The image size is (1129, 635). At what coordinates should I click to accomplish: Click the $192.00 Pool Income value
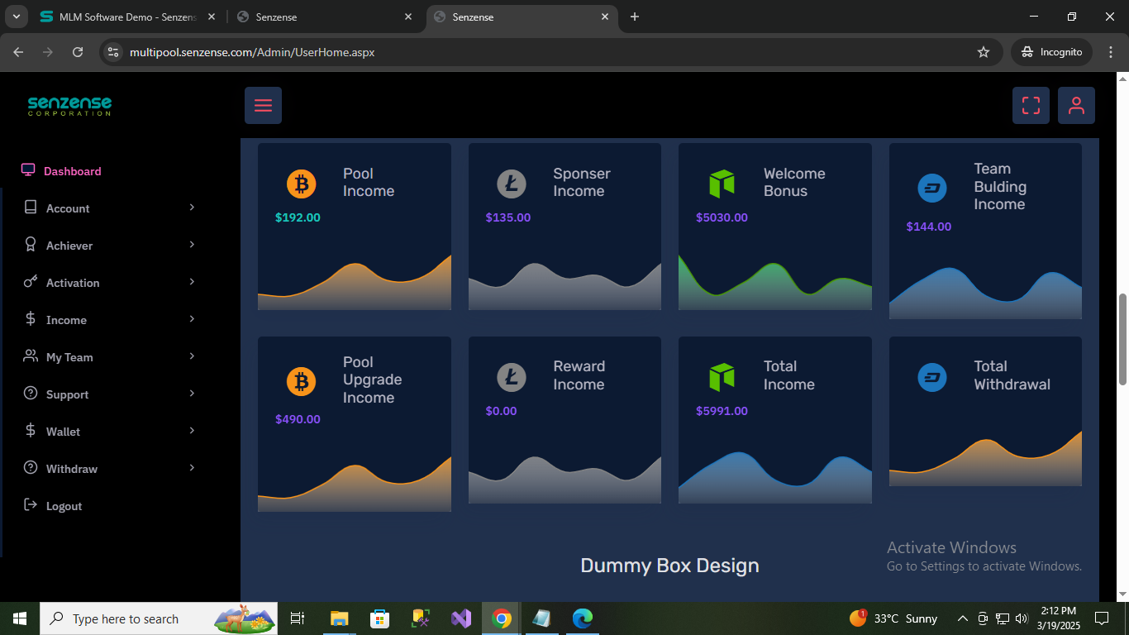(x=298, y=218)
